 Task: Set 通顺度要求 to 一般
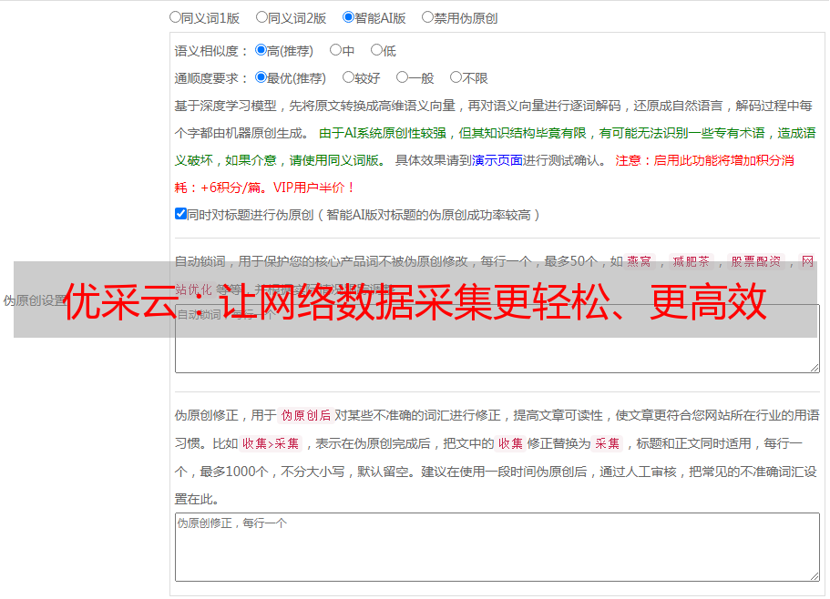tap(403, 77)
